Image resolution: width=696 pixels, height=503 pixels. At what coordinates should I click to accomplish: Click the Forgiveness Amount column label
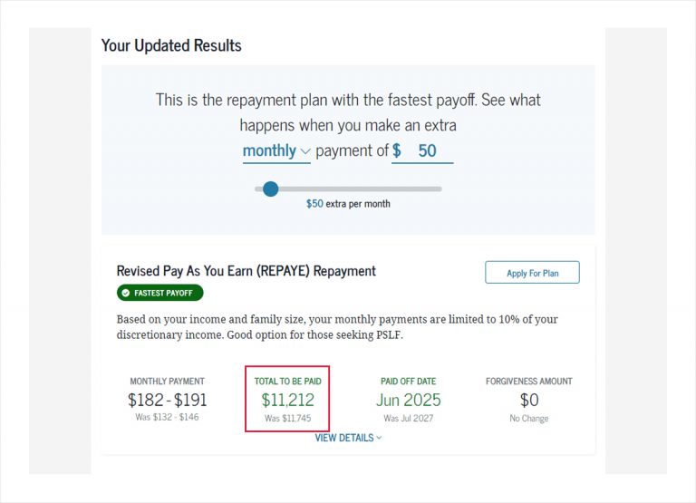(528, 382)
